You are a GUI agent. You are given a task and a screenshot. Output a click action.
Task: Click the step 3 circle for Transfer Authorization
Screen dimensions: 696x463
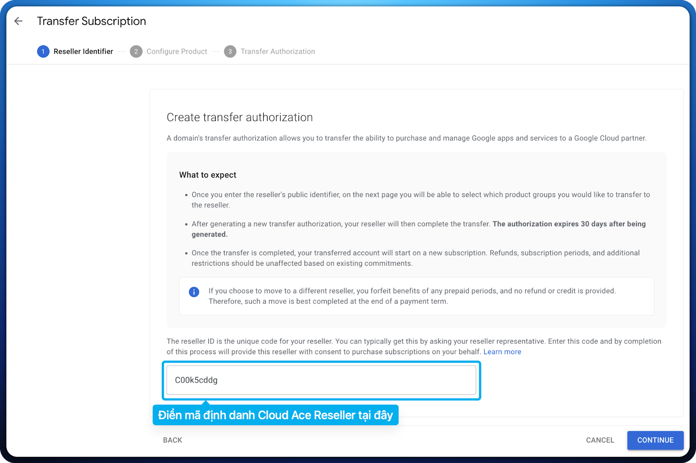click(x=230, y=51)
